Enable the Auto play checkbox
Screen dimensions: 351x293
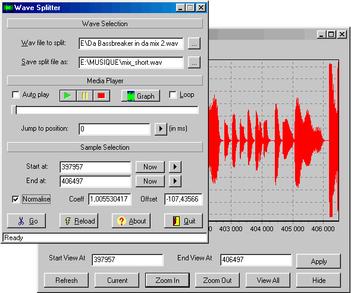[x=15, y=95]
